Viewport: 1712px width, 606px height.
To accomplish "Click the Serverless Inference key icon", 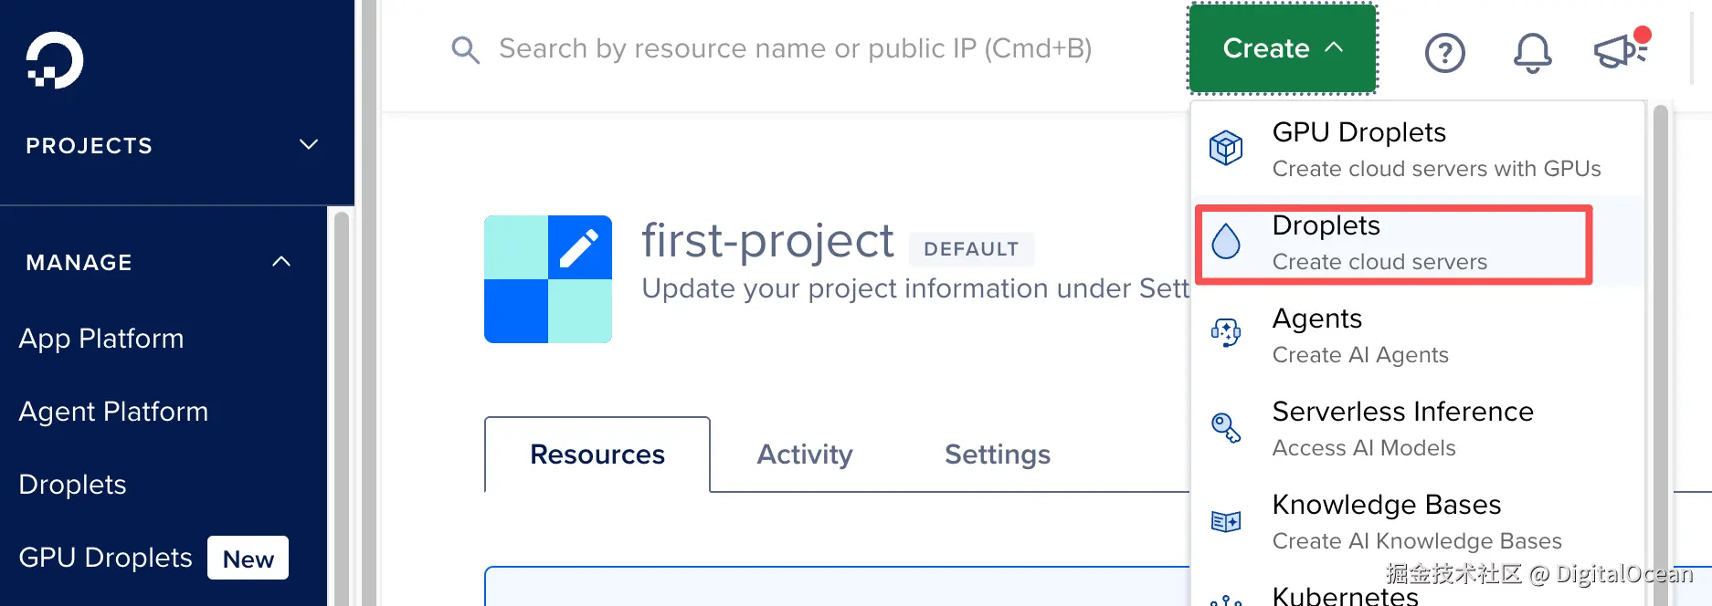I will [x=1226, y=427].
